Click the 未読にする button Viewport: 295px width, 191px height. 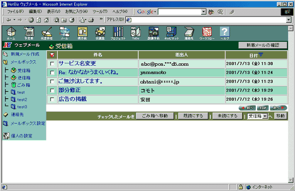(228, 116)
